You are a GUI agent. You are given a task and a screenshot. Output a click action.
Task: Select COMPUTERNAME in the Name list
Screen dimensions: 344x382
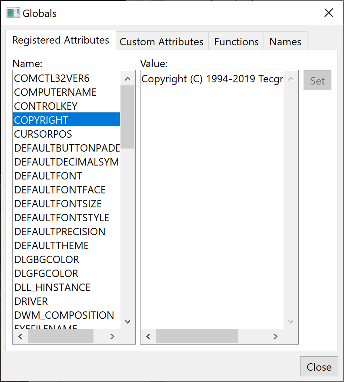[x=55, y=92]
